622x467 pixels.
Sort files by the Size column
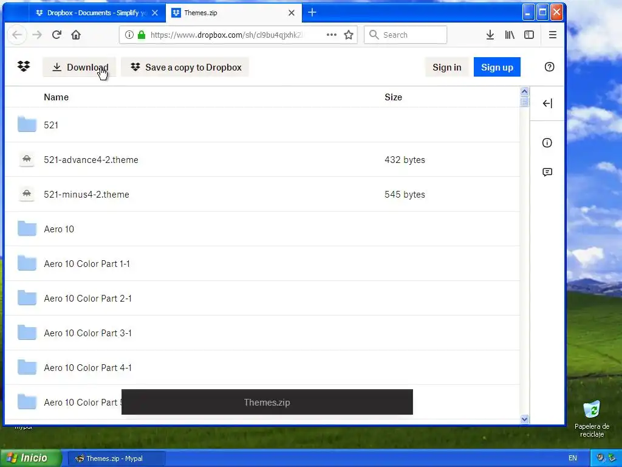393,97
